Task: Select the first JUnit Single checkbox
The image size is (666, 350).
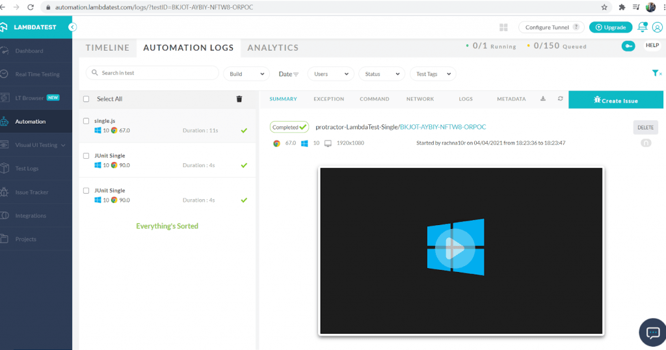Action: (87, 156)
